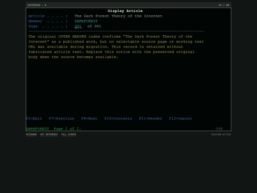Click the F3=Exit function key
The width and height of the screenshot is (257, 193).
coord(34,119)
